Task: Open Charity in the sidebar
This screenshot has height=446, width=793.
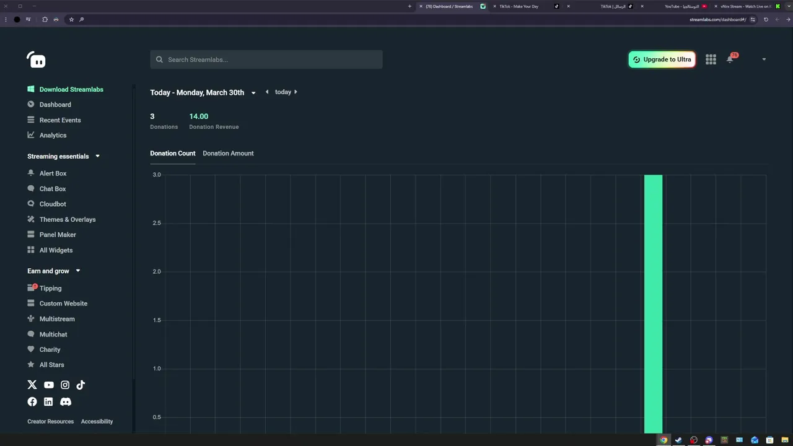Action: tap(50, 349)
